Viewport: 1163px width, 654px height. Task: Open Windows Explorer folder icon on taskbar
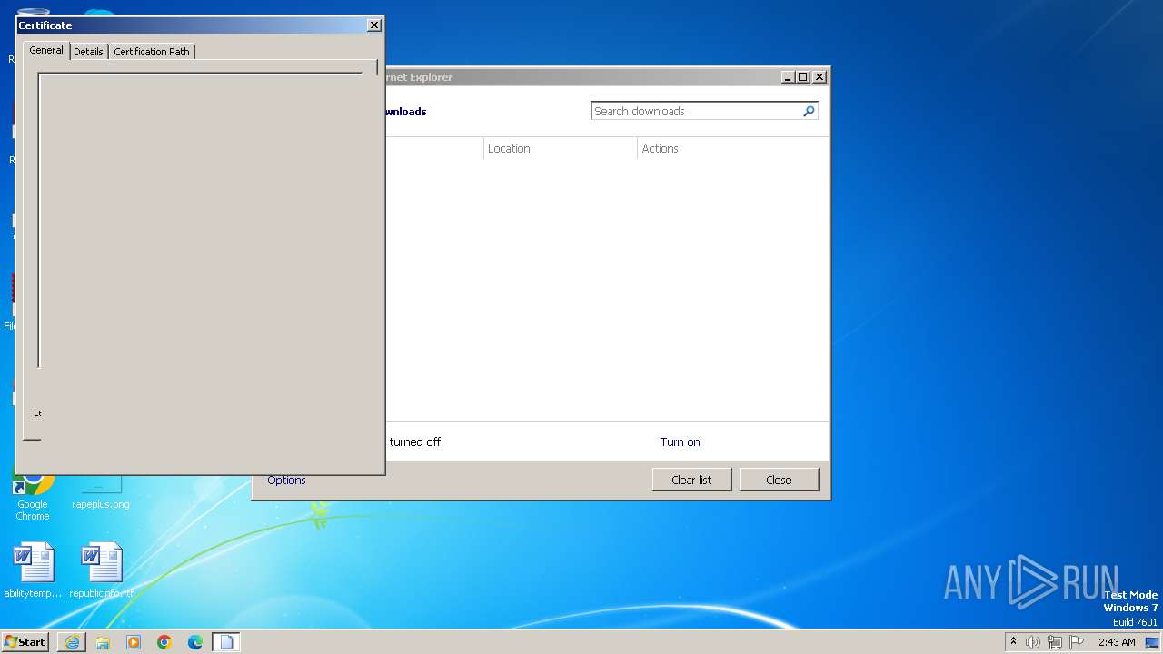(103, 642)
